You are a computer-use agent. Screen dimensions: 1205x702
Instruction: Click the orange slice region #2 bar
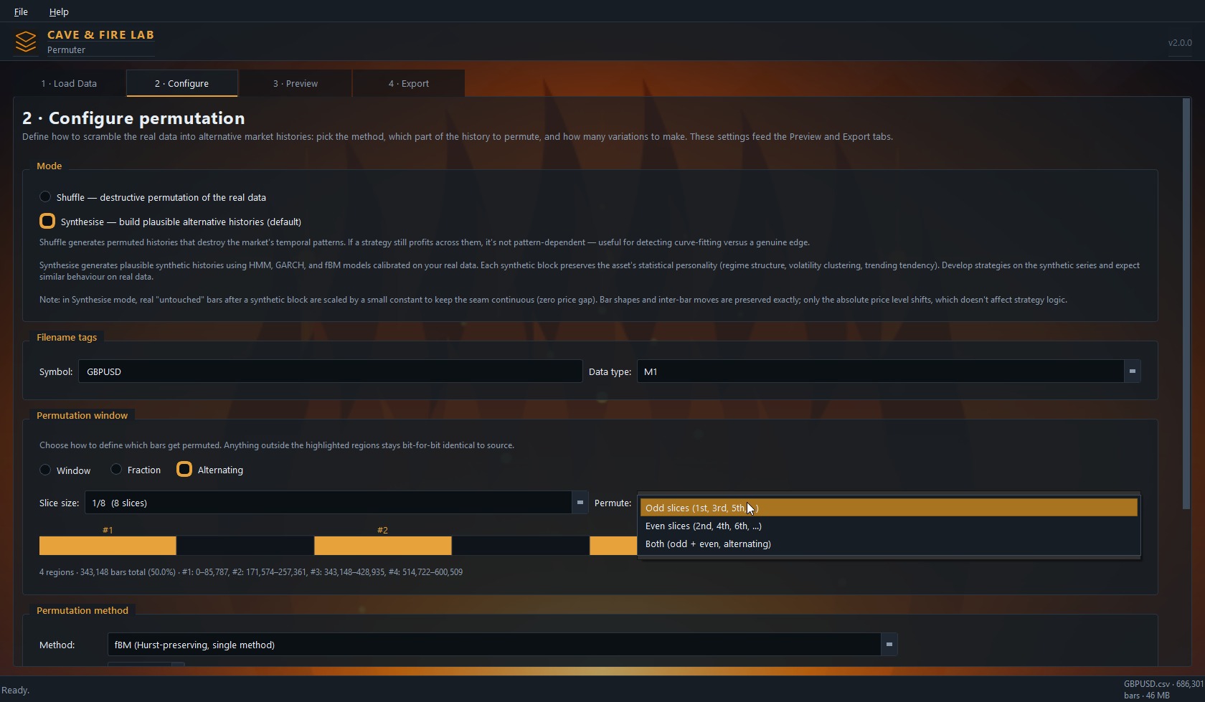383,546
